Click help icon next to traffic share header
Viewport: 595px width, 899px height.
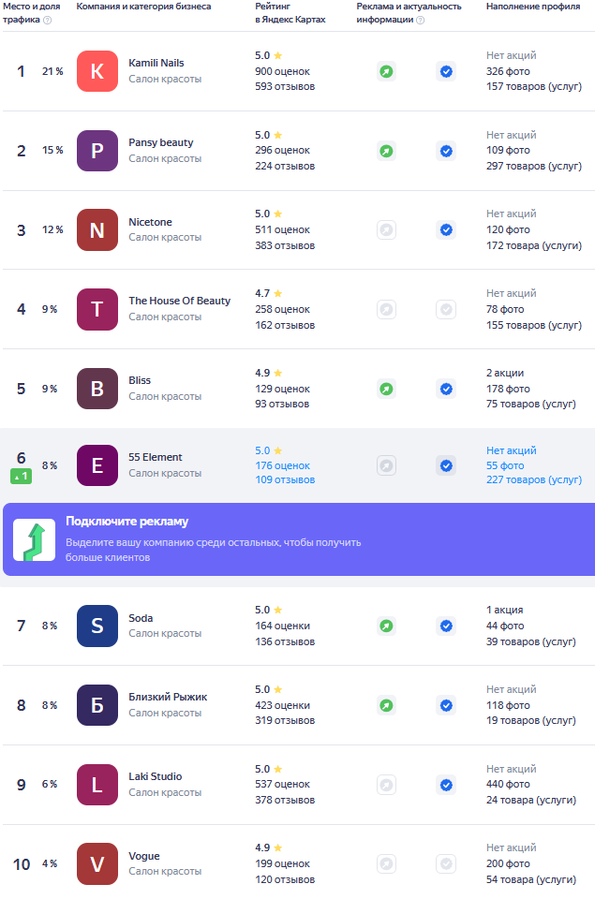tap(48, 20)
